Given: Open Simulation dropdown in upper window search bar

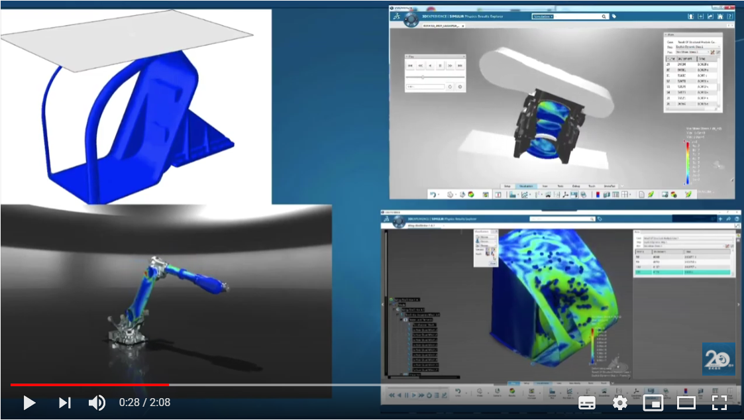Looking at the screenshot, I should click(x=543, y=17).
